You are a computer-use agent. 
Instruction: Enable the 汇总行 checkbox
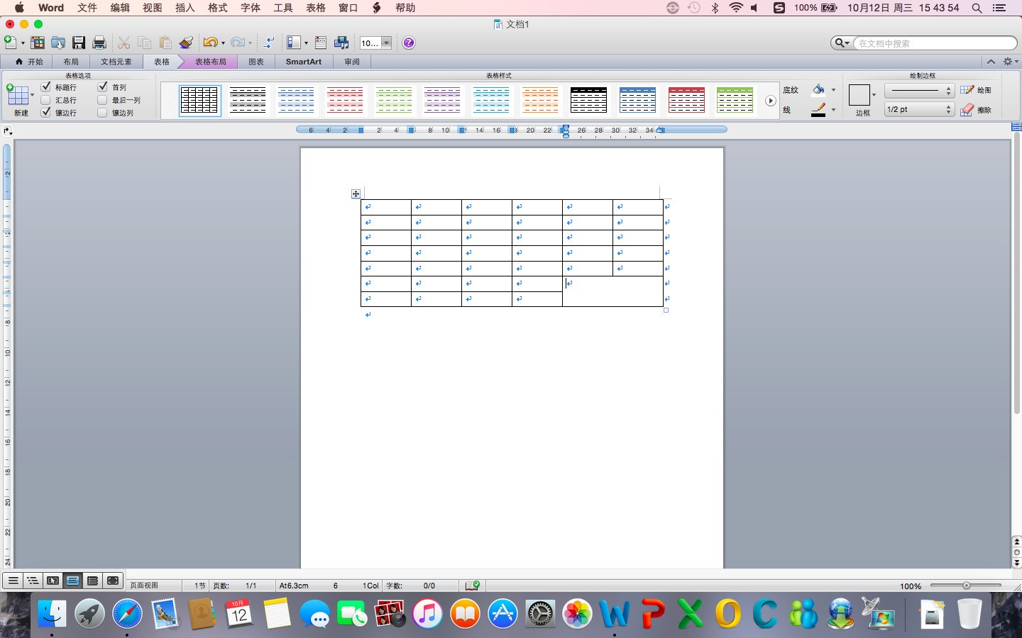point(46,100)
